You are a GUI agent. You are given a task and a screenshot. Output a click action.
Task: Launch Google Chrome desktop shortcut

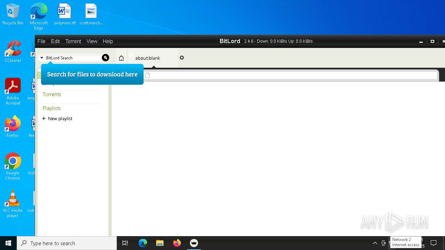pyautogui.click(x=13, y=167)
